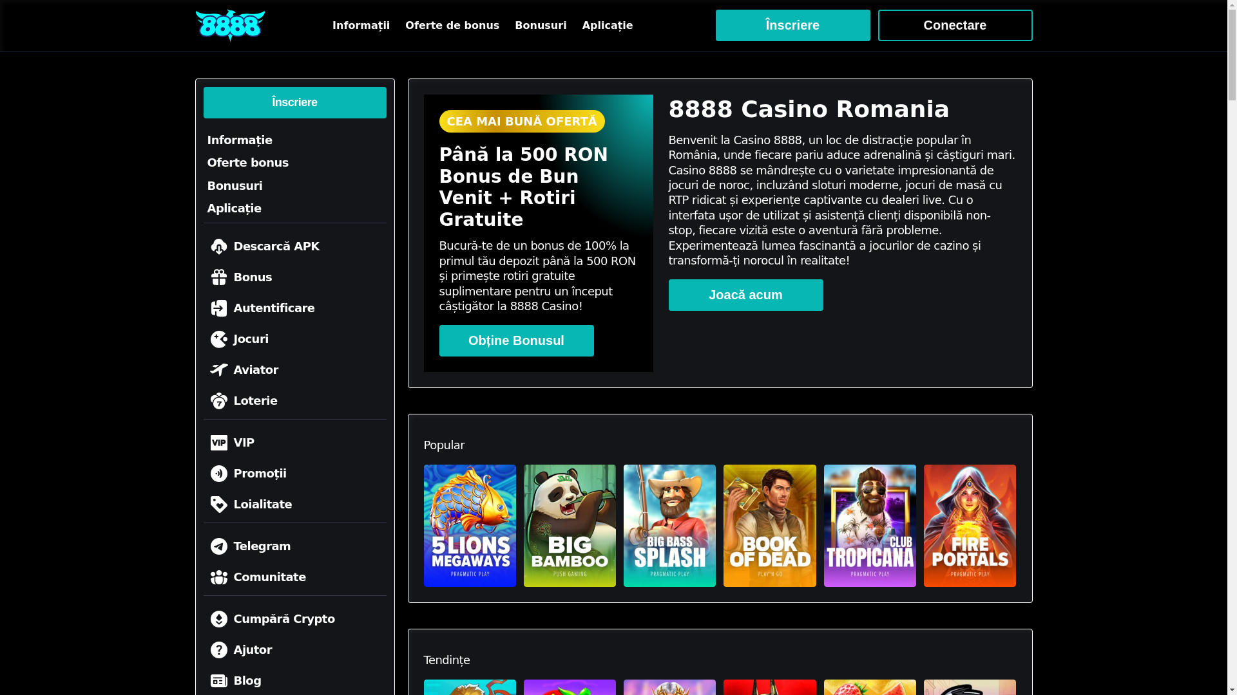Click the Loterie lottery icon

click(x=219, y=401)
